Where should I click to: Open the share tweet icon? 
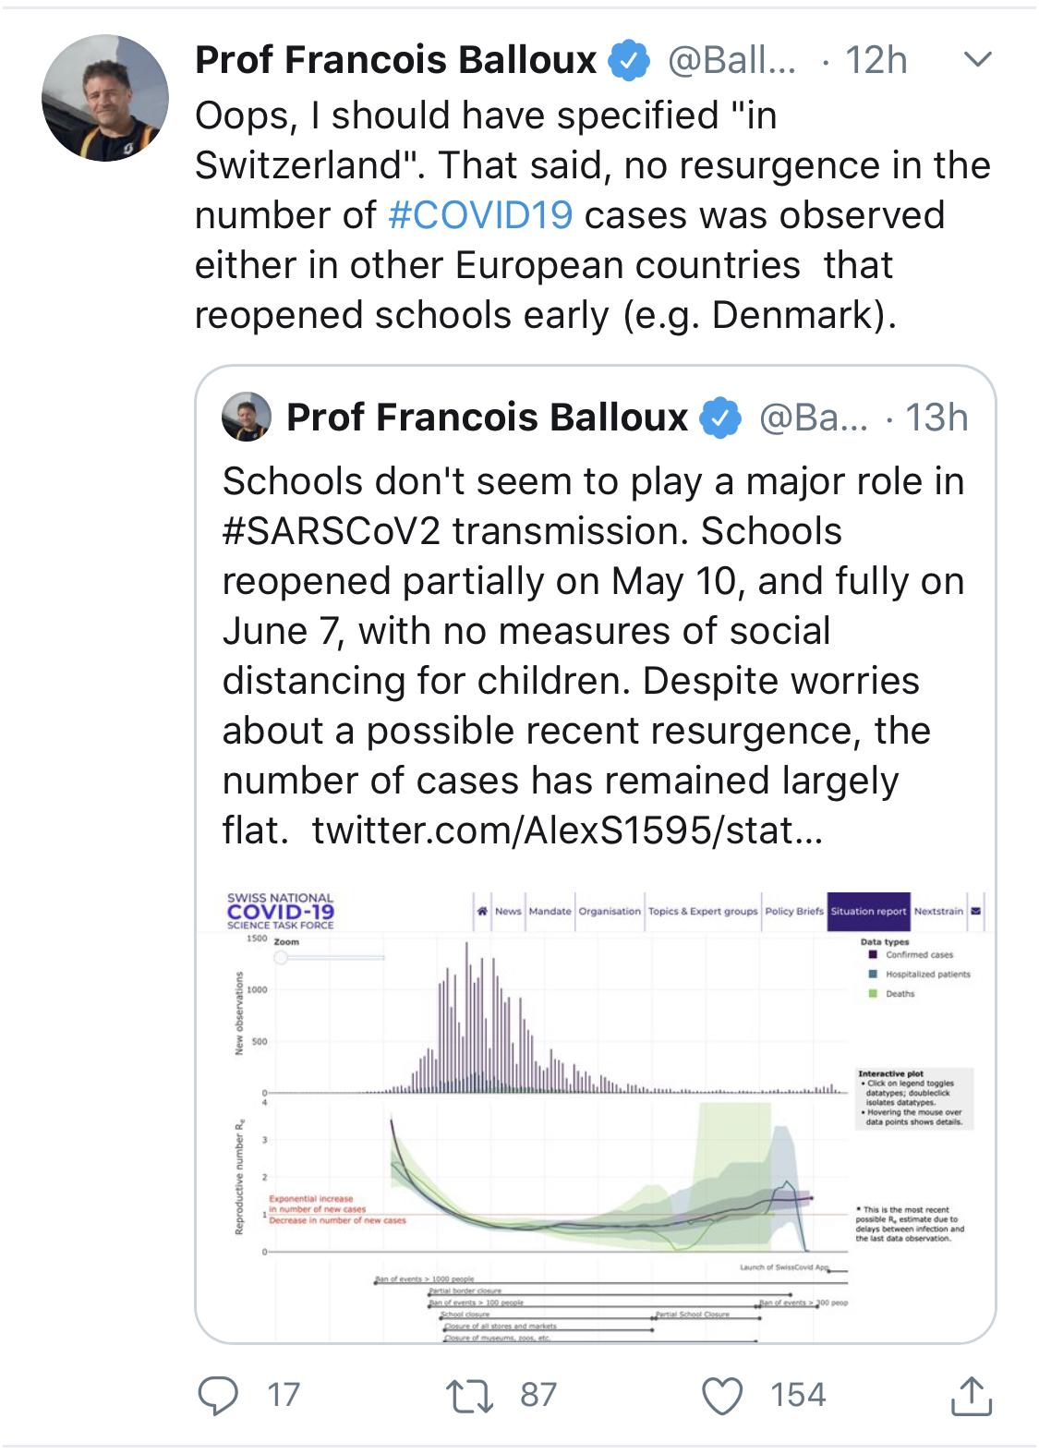[971, 1395]
